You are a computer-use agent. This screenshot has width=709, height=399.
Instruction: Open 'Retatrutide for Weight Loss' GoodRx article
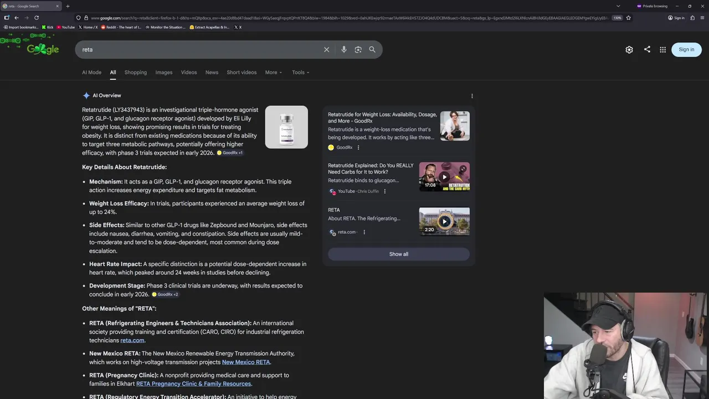coord(382,117)
